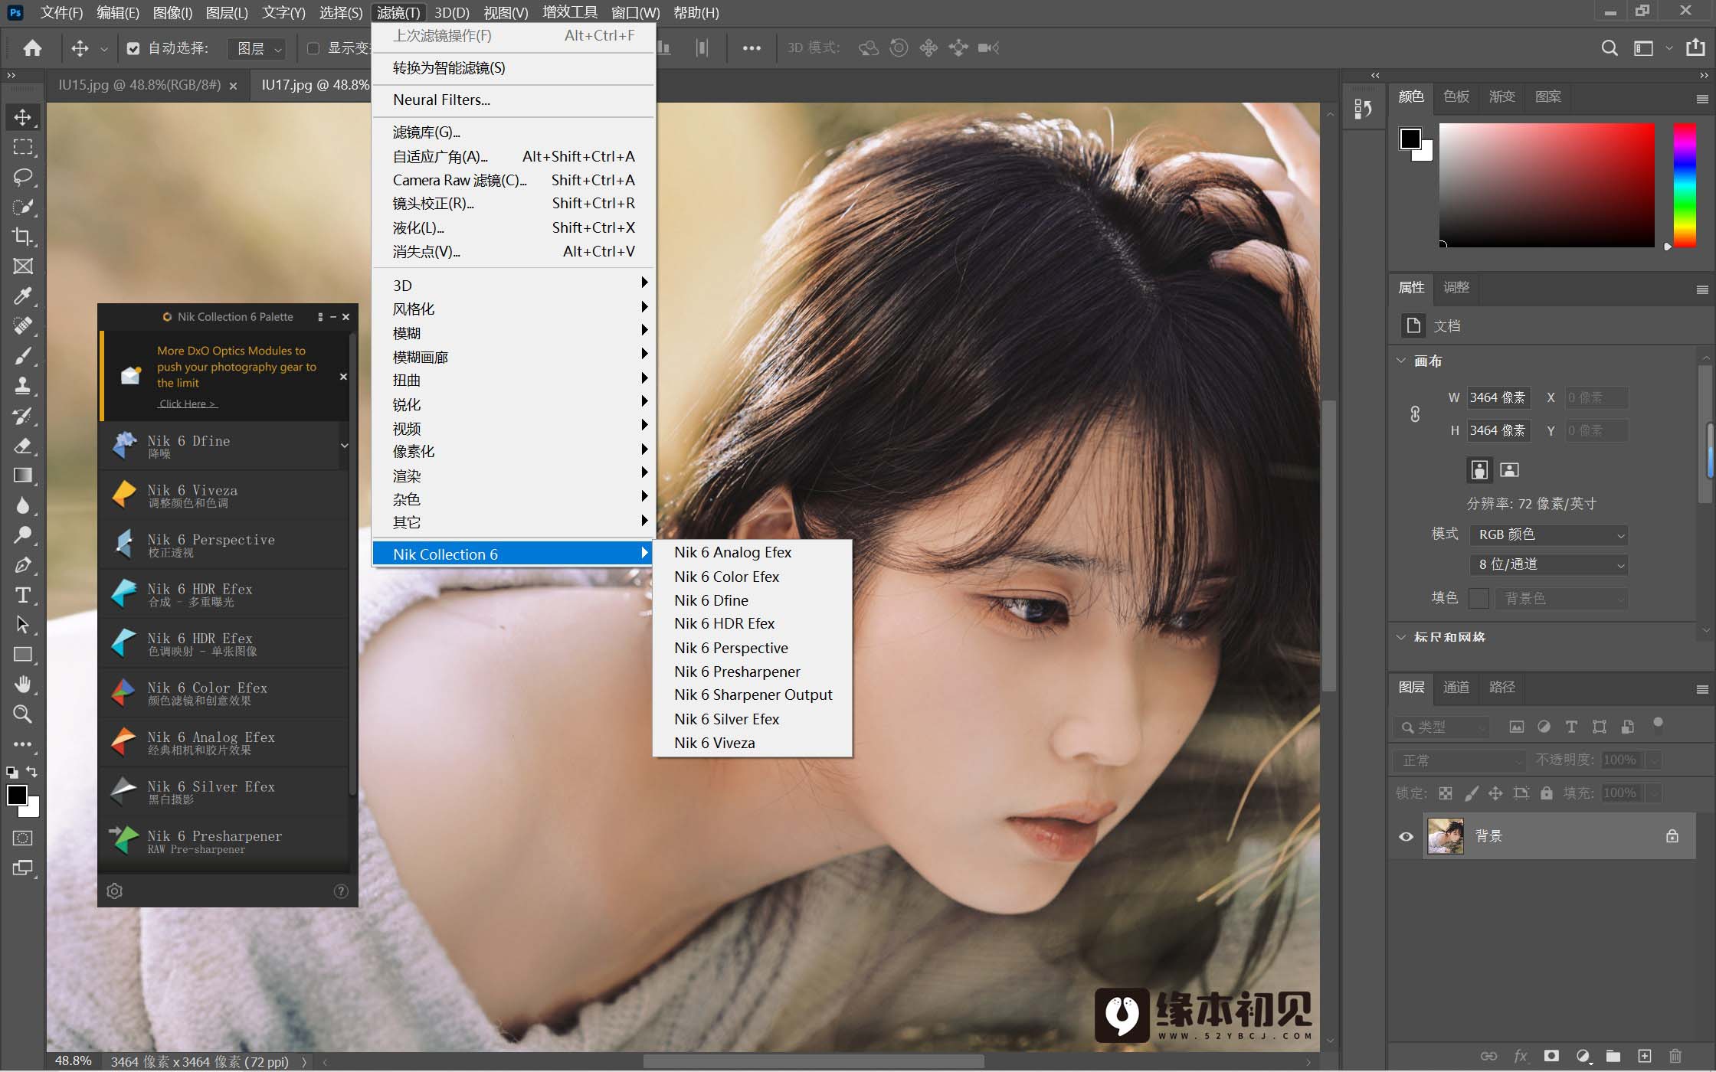Hide the 背景 layer visibility eye
Image resolution: width=1716 pixels, height=1072 pixels.
1406,836
